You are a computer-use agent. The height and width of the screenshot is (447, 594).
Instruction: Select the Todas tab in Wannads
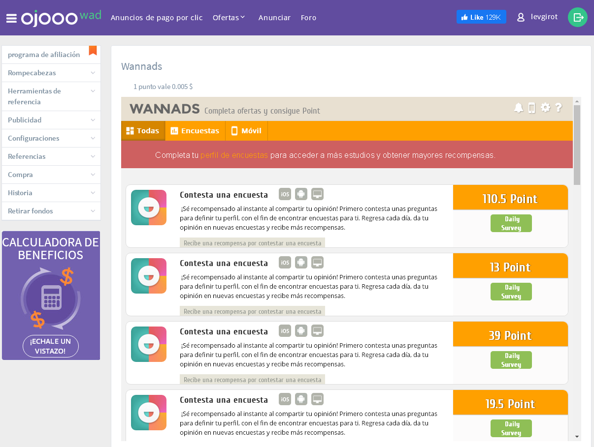pos(143,131)
